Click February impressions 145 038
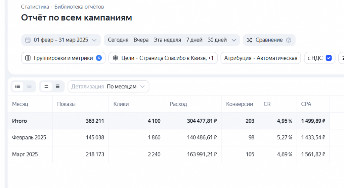The image size is (344, 188). [95, 137]
